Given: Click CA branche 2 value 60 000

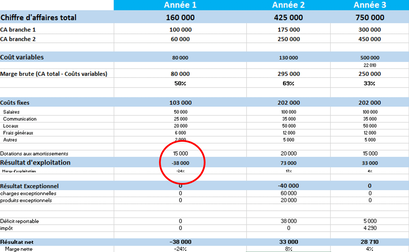Looking at the screenshot, I should tap(180, 39).
